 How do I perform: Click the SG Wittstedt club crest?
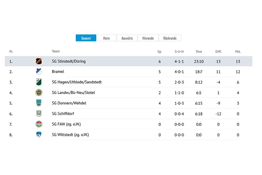[x=39, y=135]
